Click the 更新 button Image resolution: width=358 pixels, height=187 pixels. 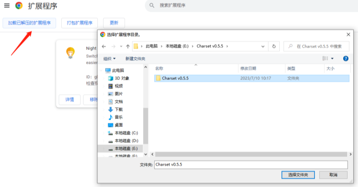pyautogui.click(x=114, y=23)
